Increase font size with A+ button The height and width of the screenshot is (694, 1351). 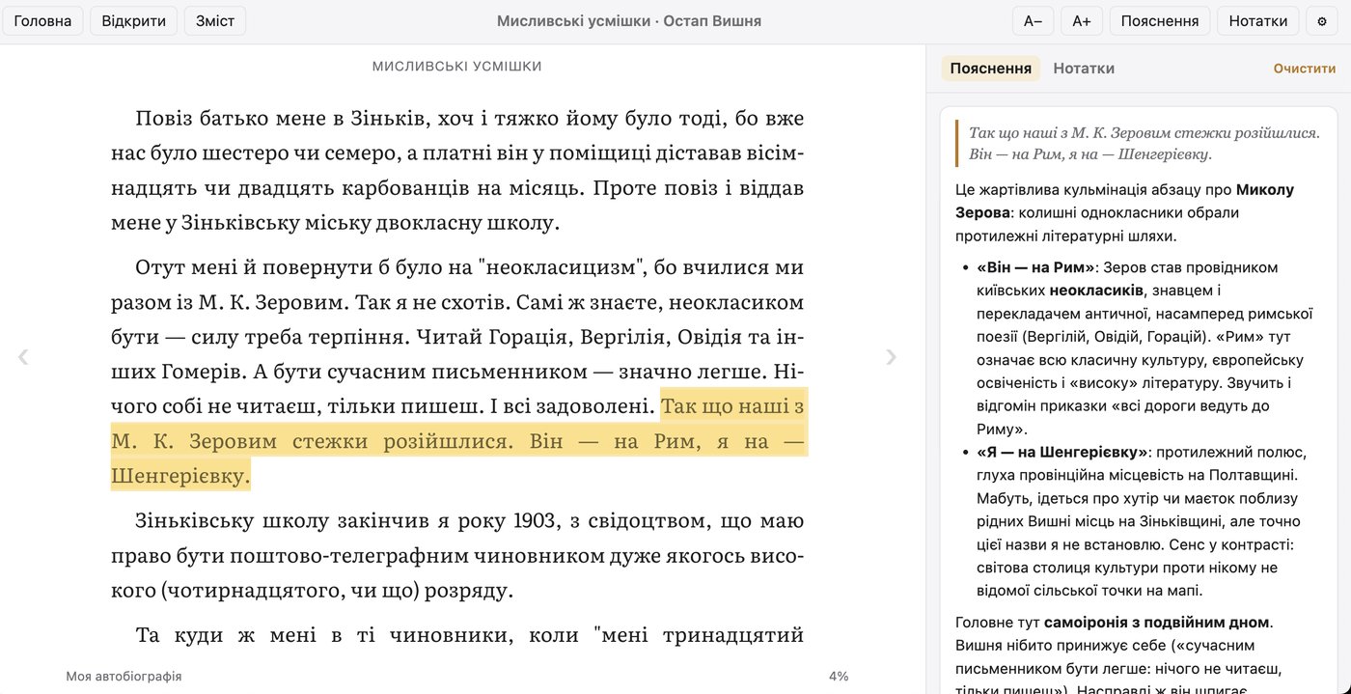pyautogui.click(x=1082, y=21)
